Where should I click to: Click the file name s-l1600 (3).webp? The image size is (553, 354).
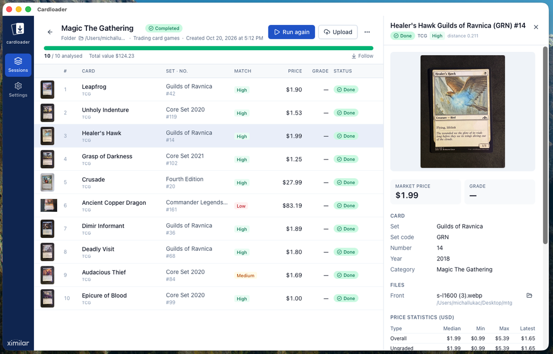click(x=459, y=296)
